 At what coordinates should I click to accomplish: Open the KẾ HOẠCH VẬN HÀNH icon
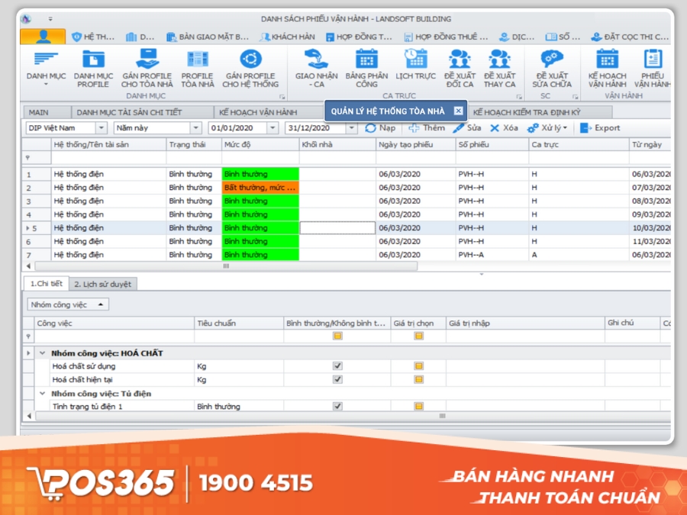click(x=607, y=69)
